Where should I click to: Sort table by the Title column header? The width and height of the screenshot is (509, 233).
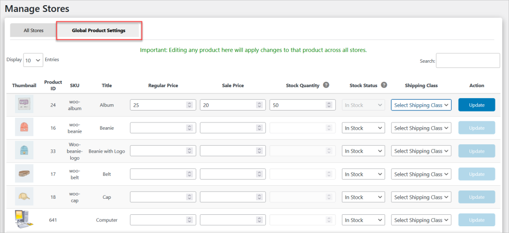[107, 86]
